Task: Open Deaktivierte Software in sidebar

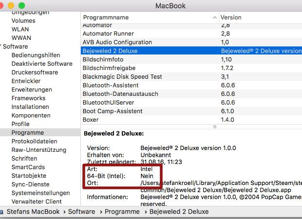Action: point(42,63)
